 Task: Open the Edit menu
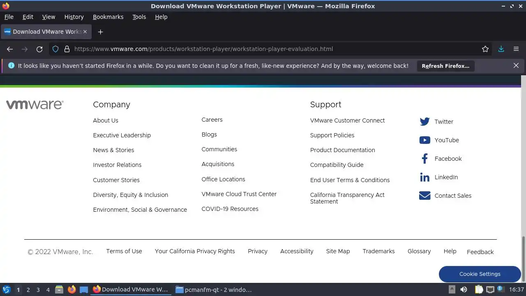(28, 17)
